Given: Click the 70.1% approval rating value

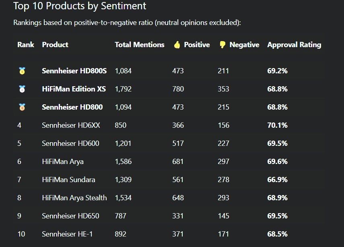Looking at the screenshot, I should [277, 125].
